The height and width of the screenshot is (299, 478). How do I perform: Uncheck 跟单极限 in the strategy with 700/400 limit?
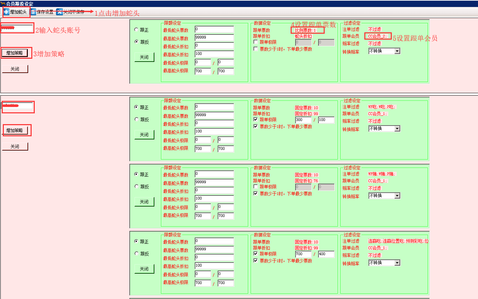(x=256, y=254)
